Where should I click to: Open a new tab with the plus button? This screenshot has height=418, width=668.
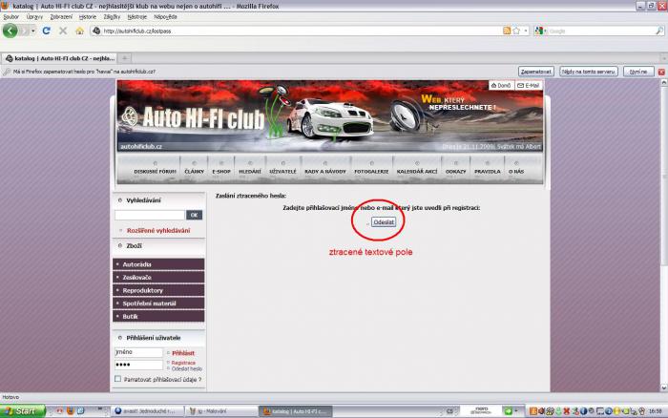pyautogui.click(x=125, y=58)
